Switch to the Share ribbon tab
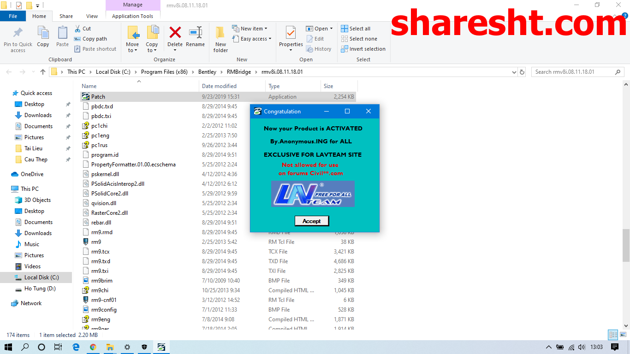Image resolution: width=630 pixels, height=354 pixels. point(66,16)
